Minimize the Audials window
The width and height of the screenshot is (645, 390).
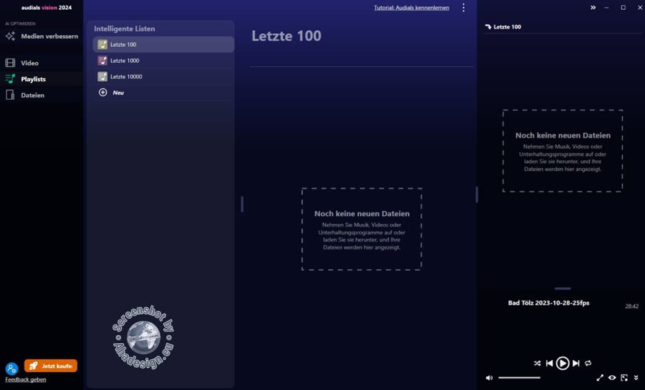coord(606,7)
